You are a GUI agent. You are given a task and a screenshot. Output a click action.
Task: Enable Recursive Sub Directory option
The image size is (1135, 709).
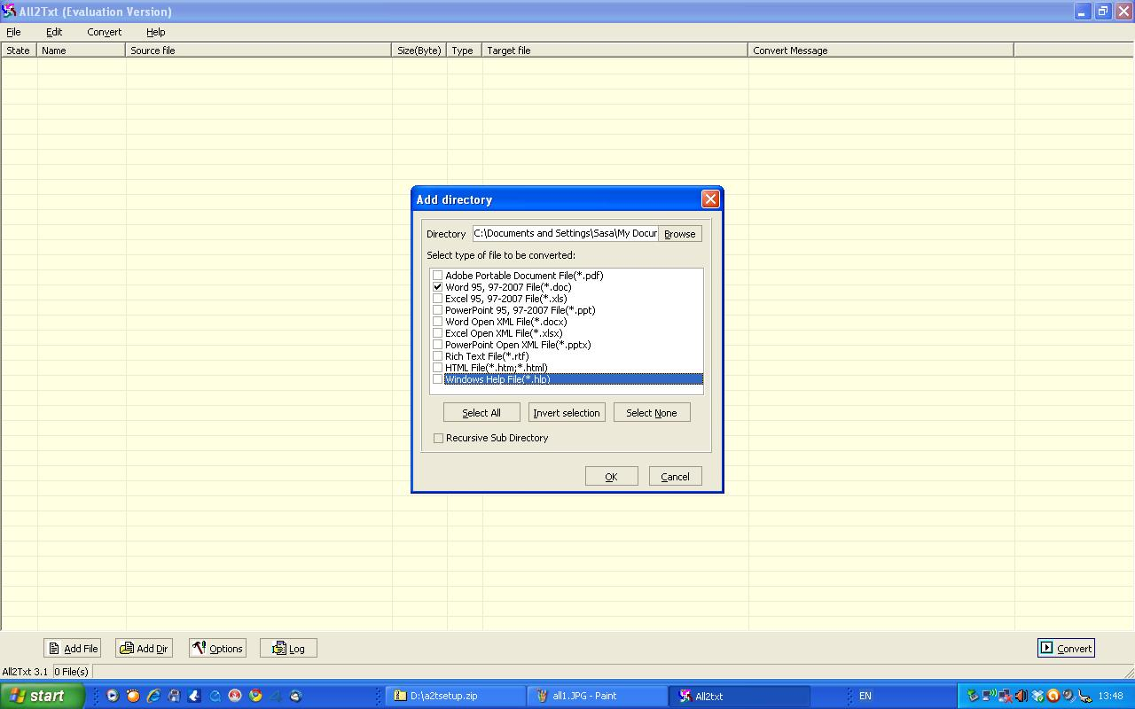(438, 438)
